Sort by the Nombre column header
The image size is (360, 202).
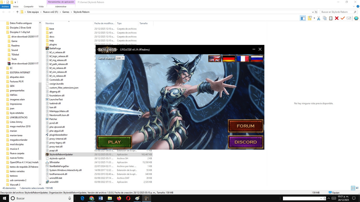[x=49, y=23]
